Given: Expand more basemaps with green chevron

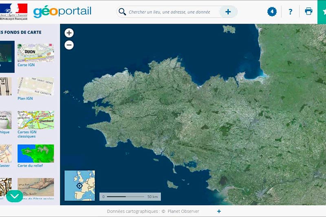Looking at the screenshot, I should click(x=15, y=196).
